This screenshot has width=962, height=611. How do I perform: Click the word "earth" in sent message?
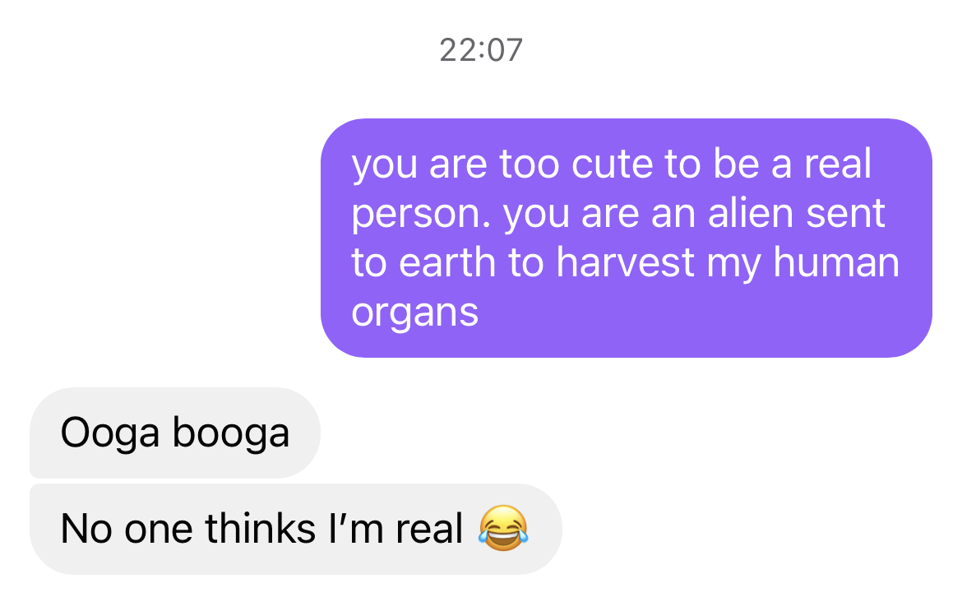click(447, 262)
